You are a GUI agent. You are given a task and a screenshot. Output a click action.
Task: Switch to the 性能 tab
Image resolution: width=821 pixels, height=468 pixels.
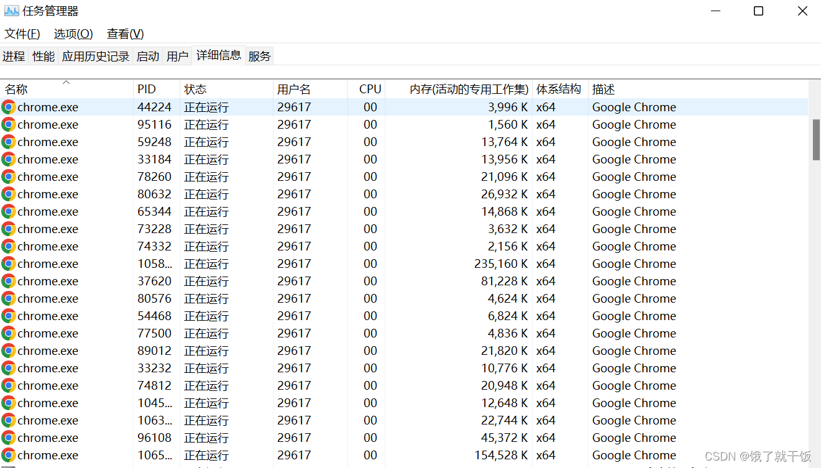click(44, 56)
